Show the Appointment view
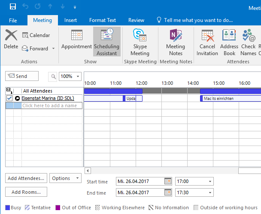The width and height of the screenshot is (261, 214). point(76,40)
